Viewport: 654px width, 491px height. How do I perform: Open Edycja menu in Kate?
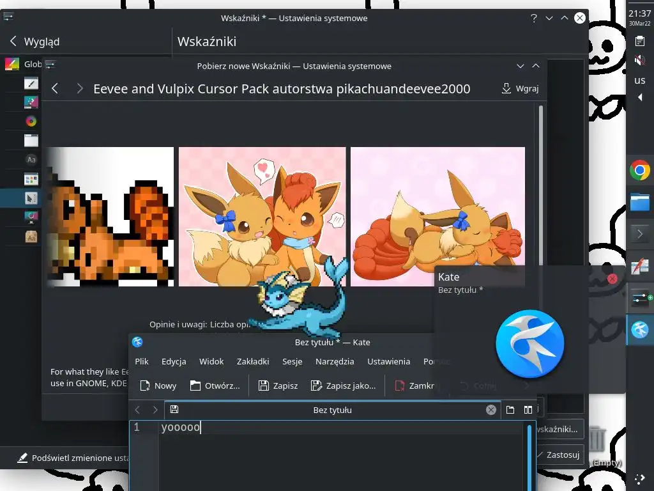(174, 362)
